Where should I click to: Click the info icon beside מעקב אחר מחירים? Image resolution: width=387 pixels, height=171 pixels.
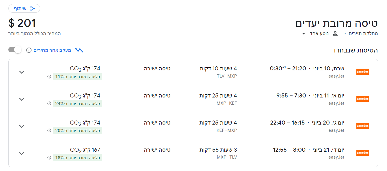tap(29, 50)
